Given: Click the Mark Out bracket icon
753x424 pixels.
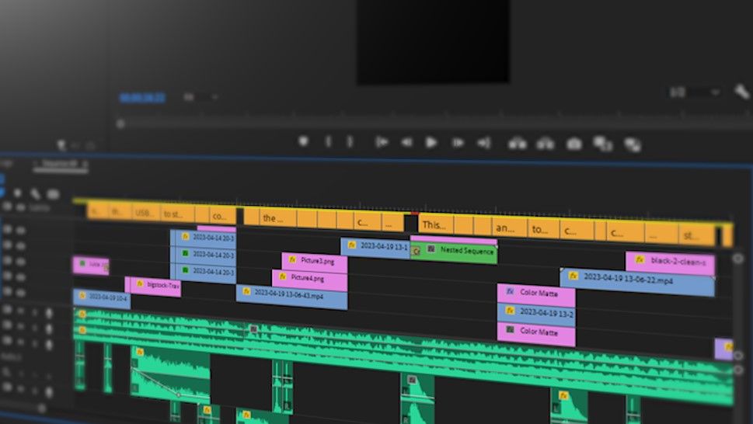Looking at the screenshot, I should 350,142.
